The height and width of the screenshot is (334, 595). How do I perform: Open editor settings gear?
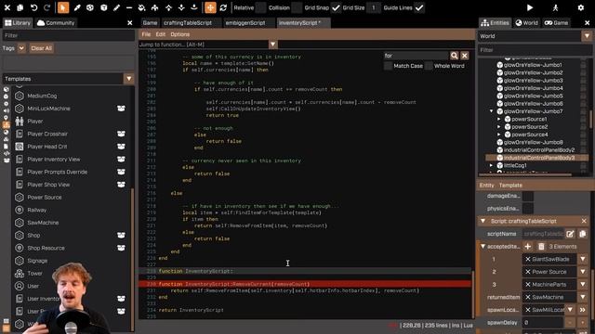click(580, 7)
